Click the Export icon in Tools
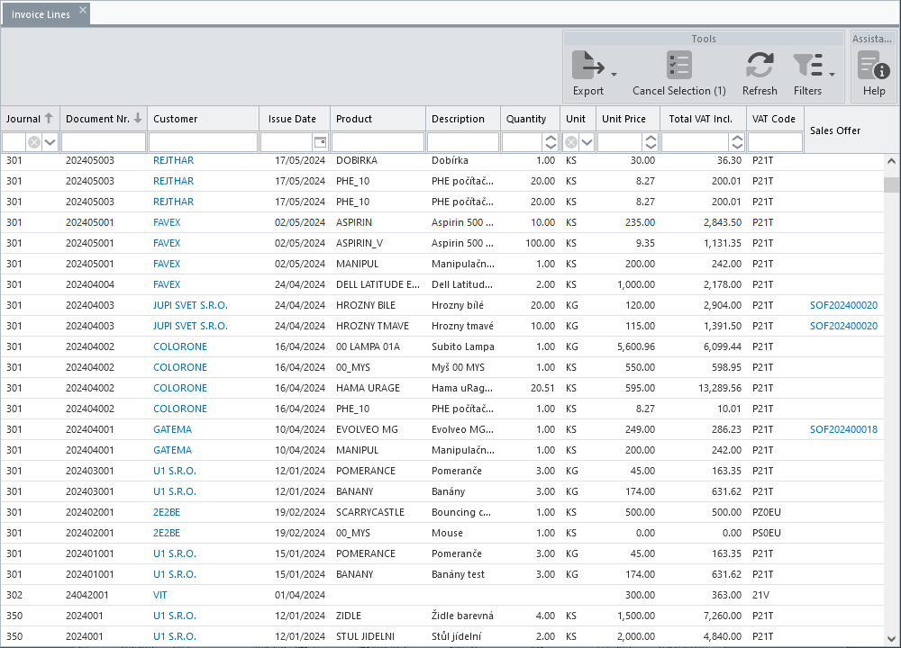This screenshot has width=901, height=648. pos(587,66)
